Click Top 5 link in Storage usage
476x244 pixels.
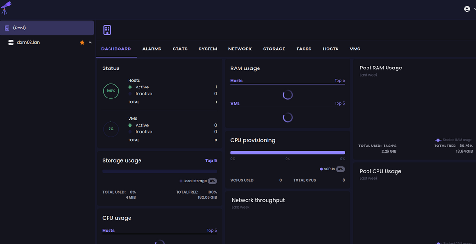pyautogui.click(x=211, y=161)
